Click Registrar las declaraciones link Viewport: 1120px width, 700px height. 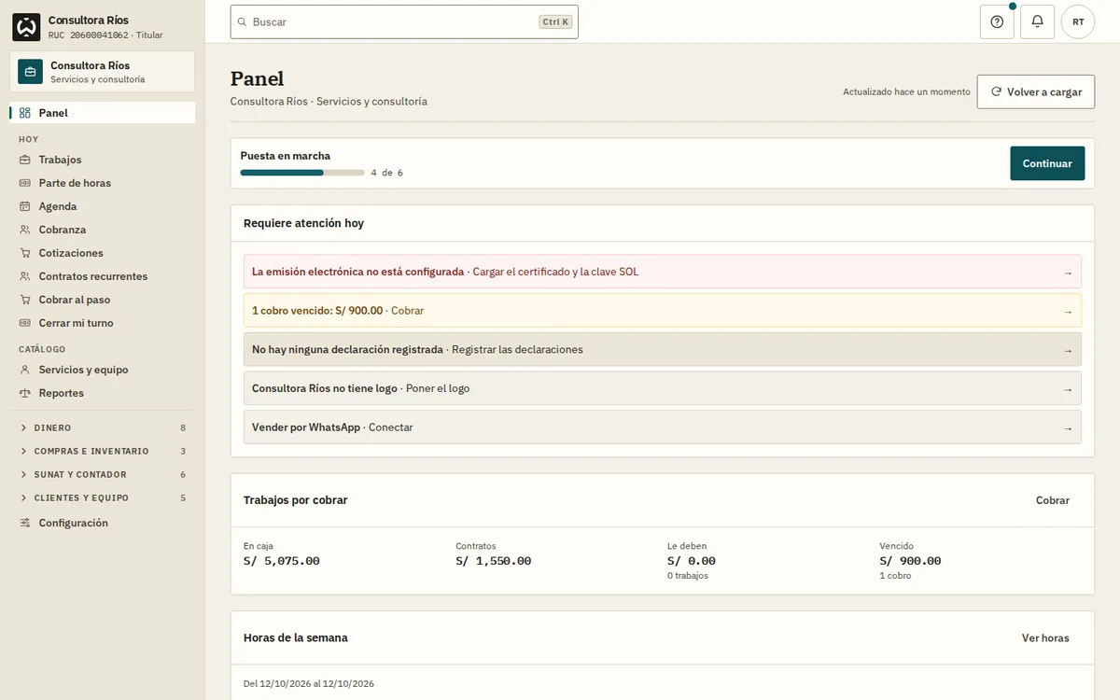517,350
